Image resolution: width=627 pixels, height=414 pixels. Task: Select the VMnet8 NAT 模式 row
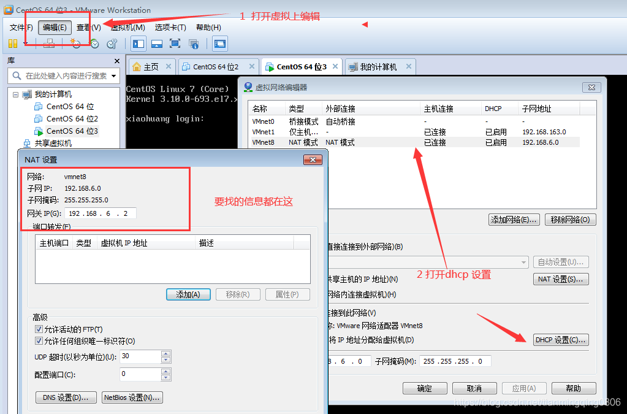(415, 142)
